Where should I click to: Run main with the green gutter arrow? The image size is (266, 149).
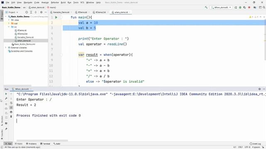(x=56, y=17)
